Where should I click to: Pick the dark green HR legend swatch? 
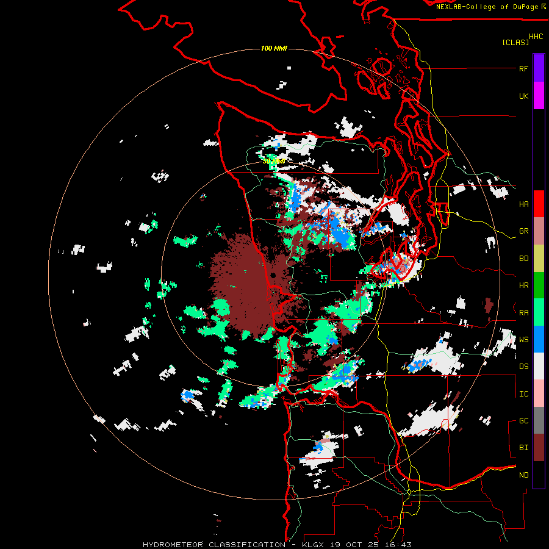tap(539, 285)
